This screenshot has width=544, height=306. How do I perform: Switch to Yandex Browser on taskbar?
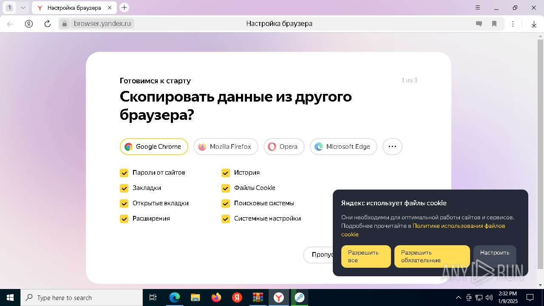click(x=279, y=297)
